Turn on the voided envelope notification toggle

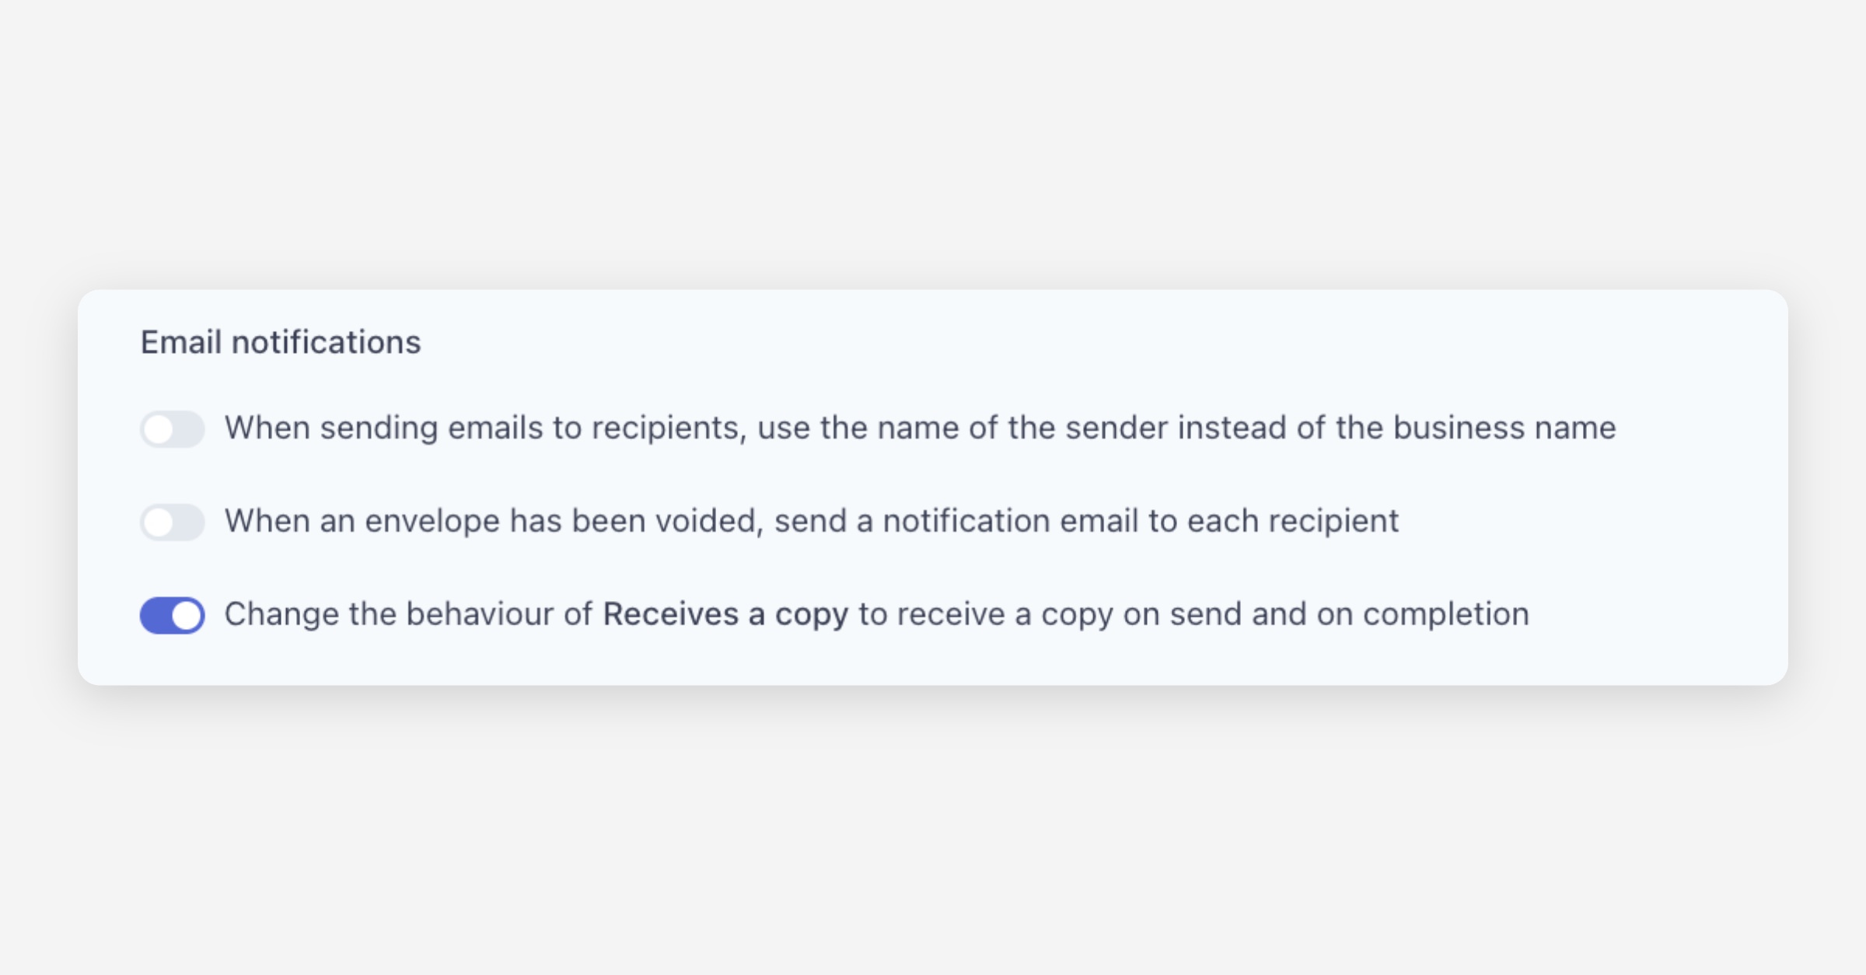172,522
